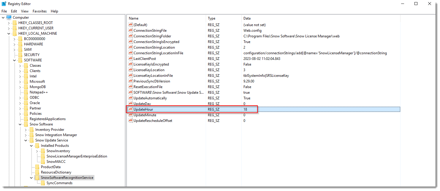Click the ProductData folder icon
The image size is (440, 191).
tap(37, 167)
